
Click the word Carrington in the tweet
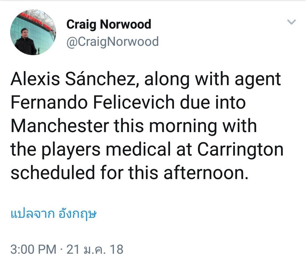coord(240,150)
